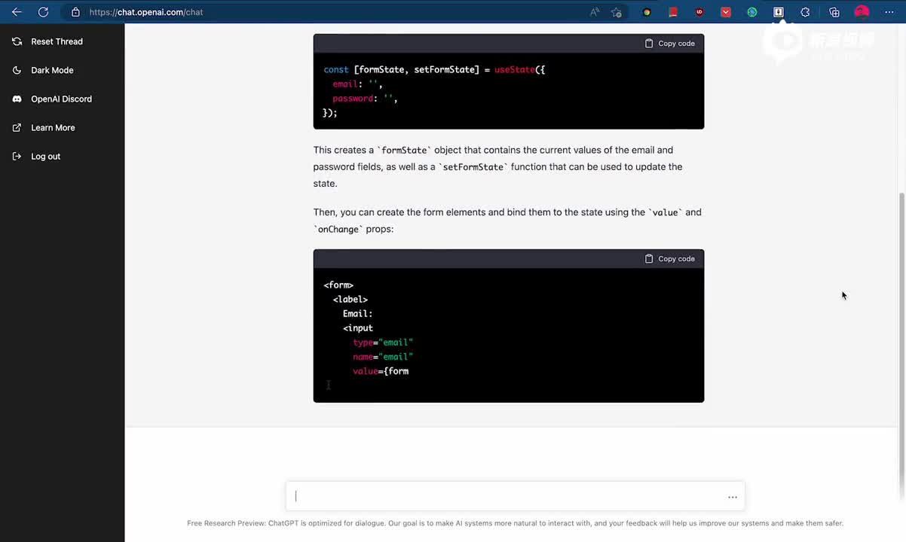Open the browser Collections icon
The height and width of the screenshot is (542, 906).
[x=834, y=12]
